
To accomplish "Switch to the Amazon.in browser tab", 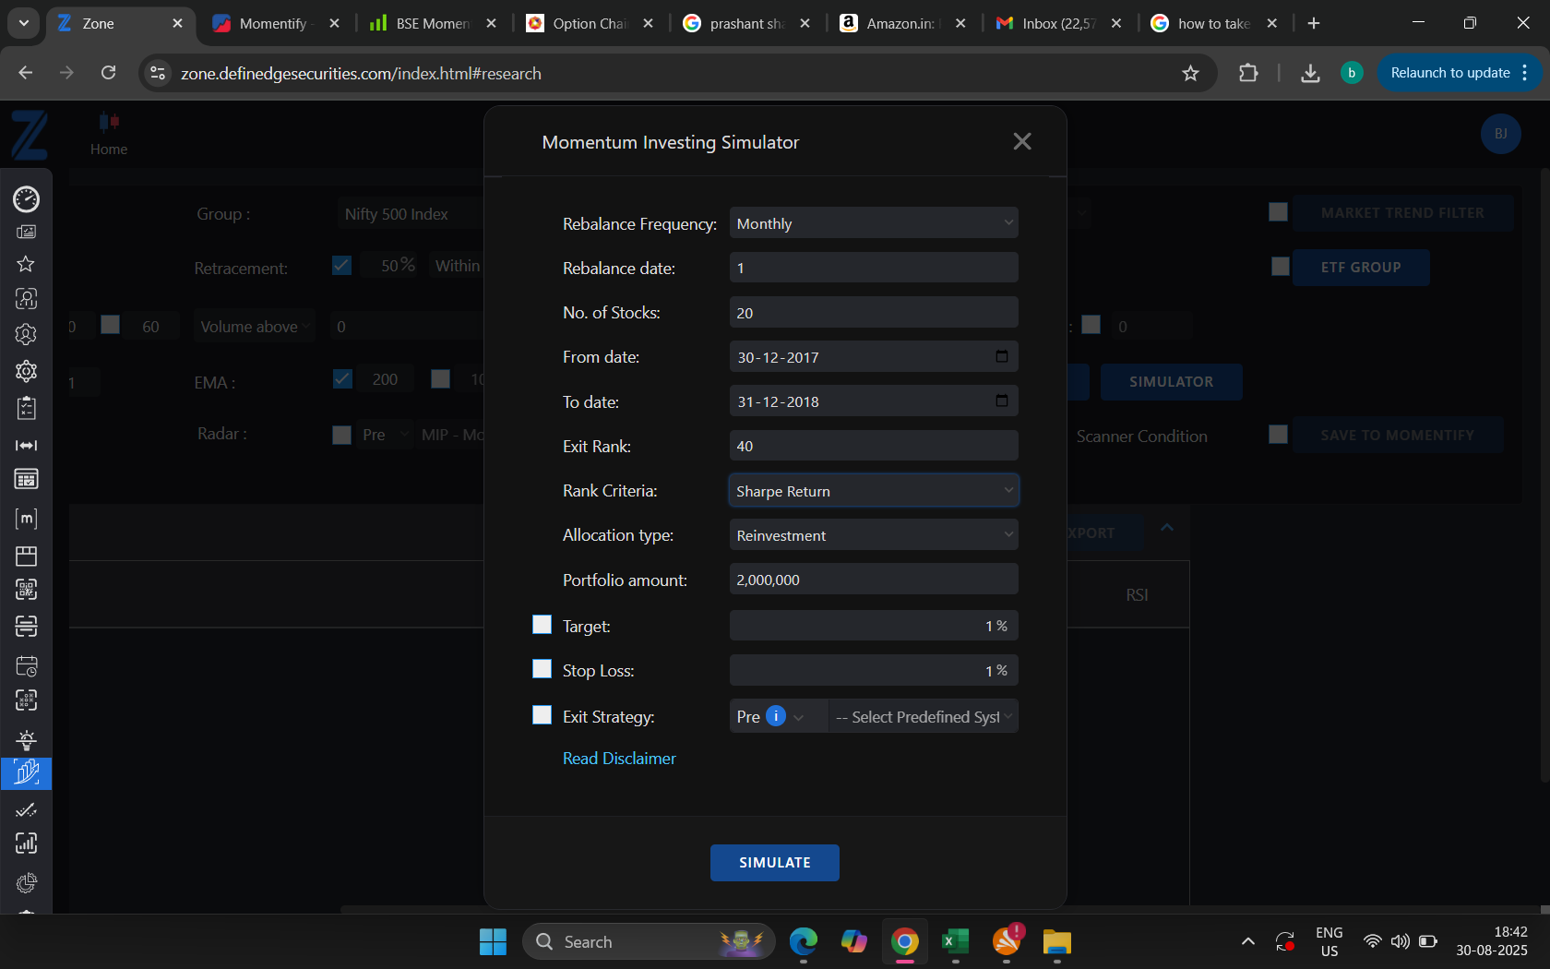I will pyautogui.click(x=902, y=23).
